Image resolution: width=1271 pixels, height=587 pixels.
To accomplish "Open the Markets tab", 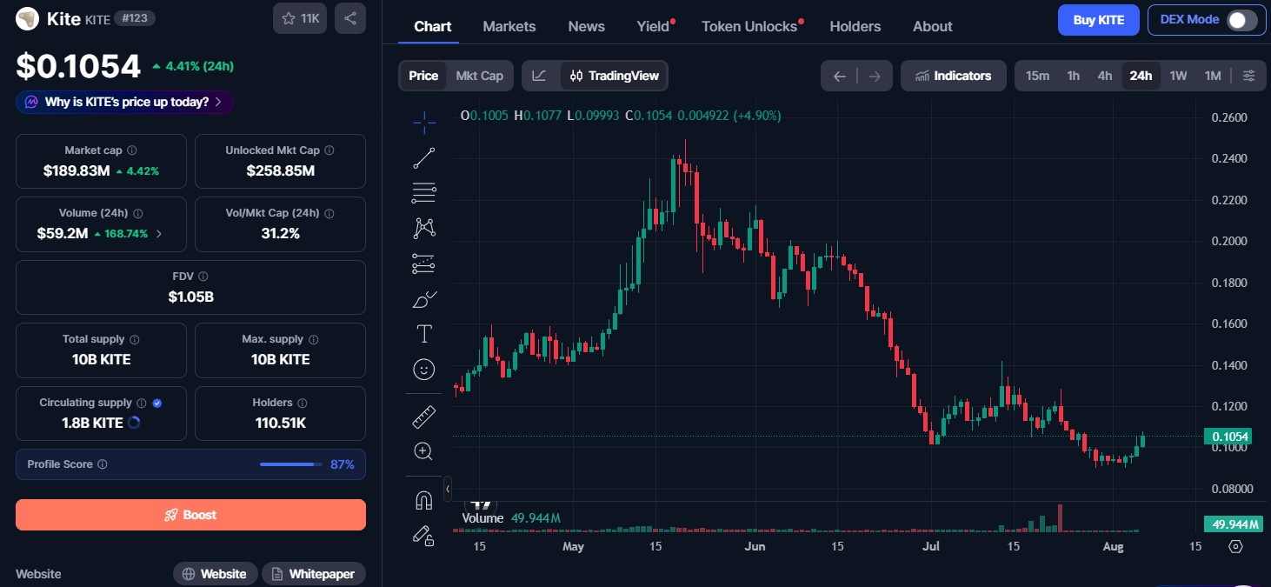I will tap(509, 26).
